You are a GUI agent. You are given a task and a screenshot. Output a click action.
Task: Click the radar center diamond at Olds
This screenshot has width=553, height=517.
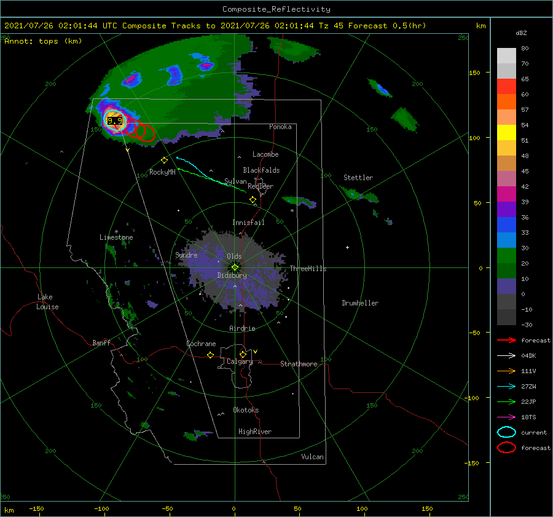pos(235,267)
